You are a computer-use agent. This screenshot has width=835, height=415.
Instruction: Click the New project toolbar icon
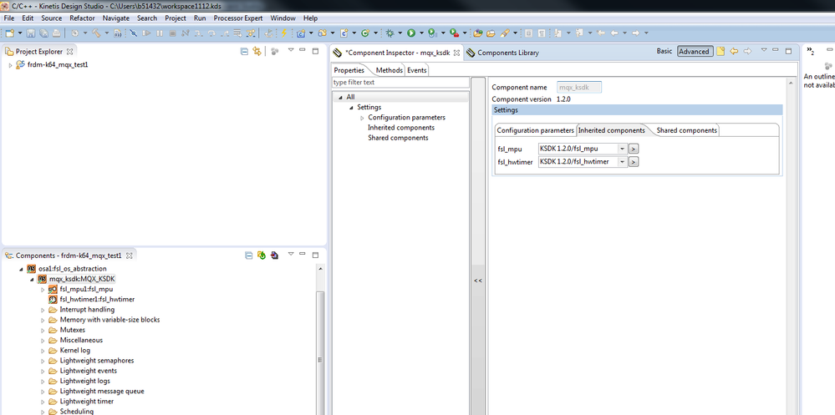point(9,33)
